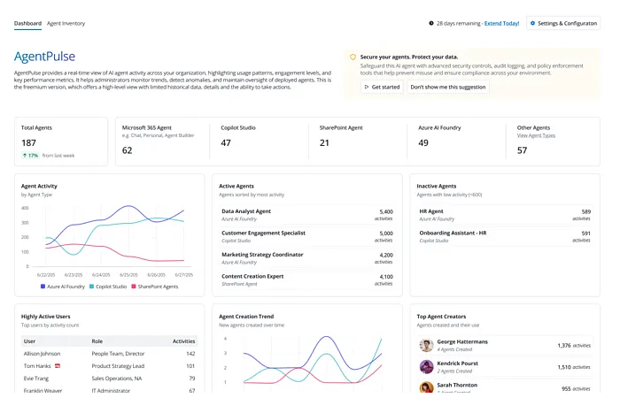Image resolution: width=620 pixels, height=398 pixels.
Task: Click the green 17% up-arrow trend badge
Action: (31, 155)
